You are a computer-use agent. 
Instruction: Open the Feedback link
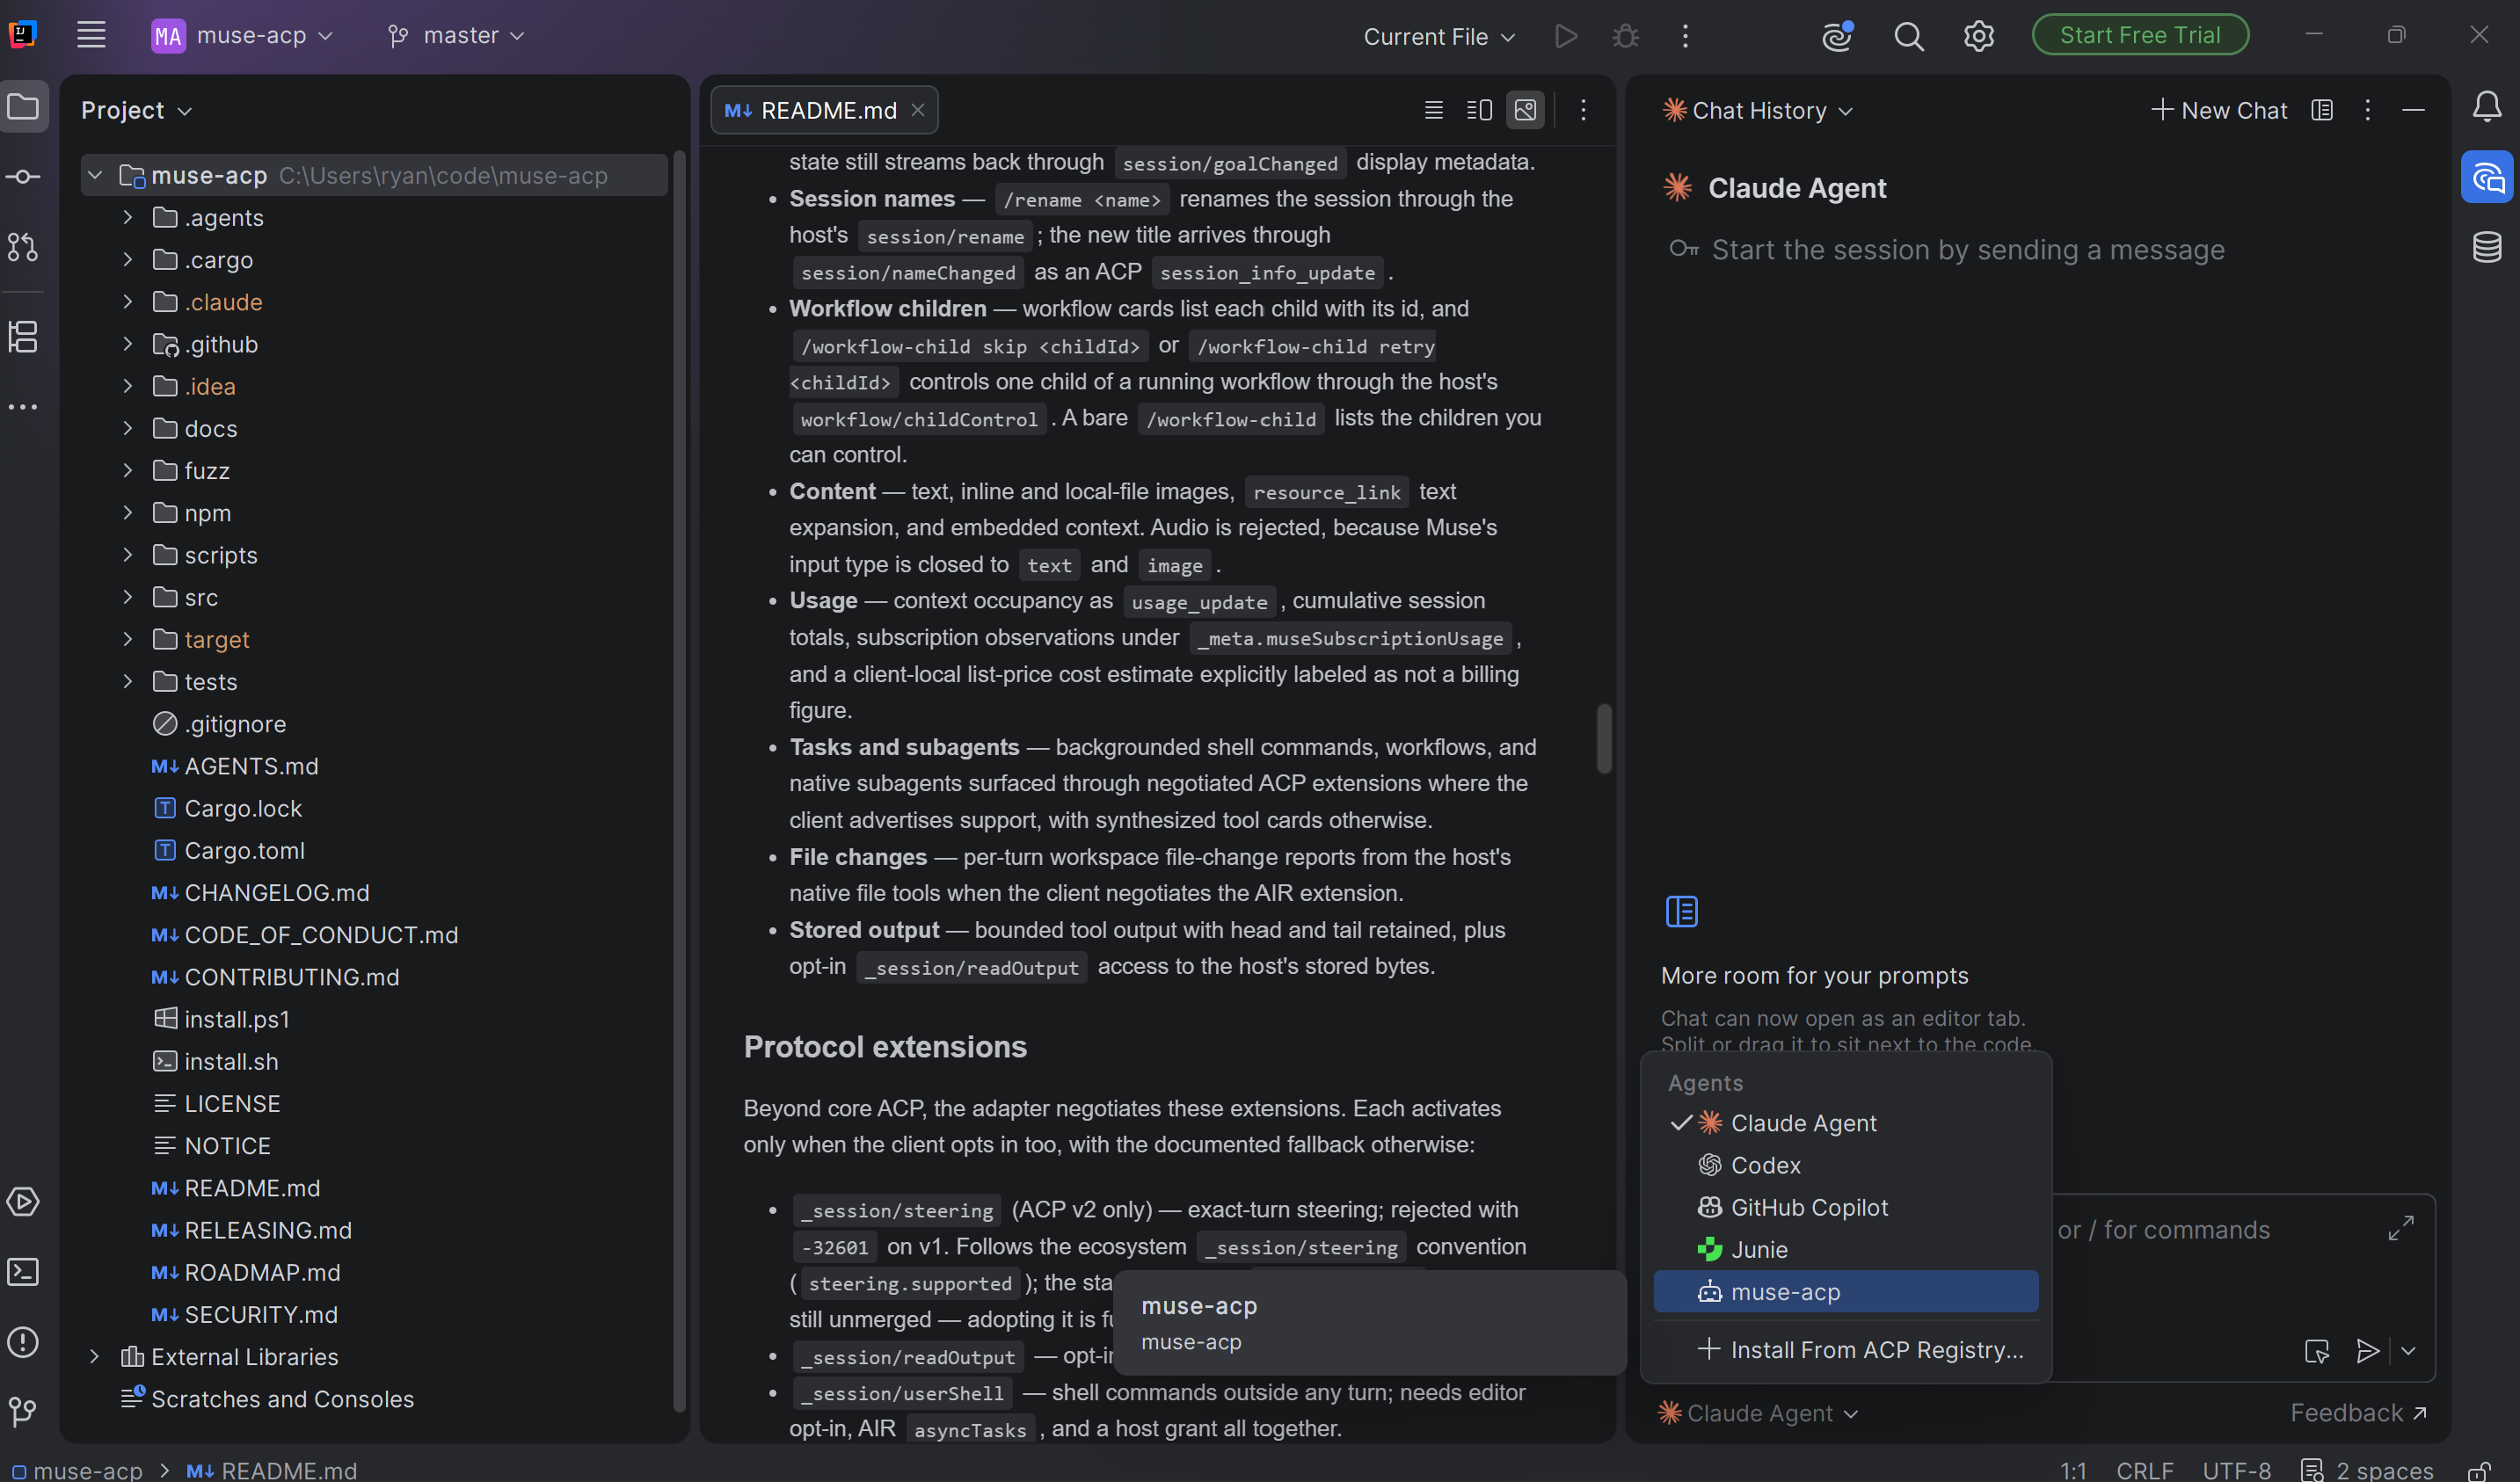point(2358,1413)
